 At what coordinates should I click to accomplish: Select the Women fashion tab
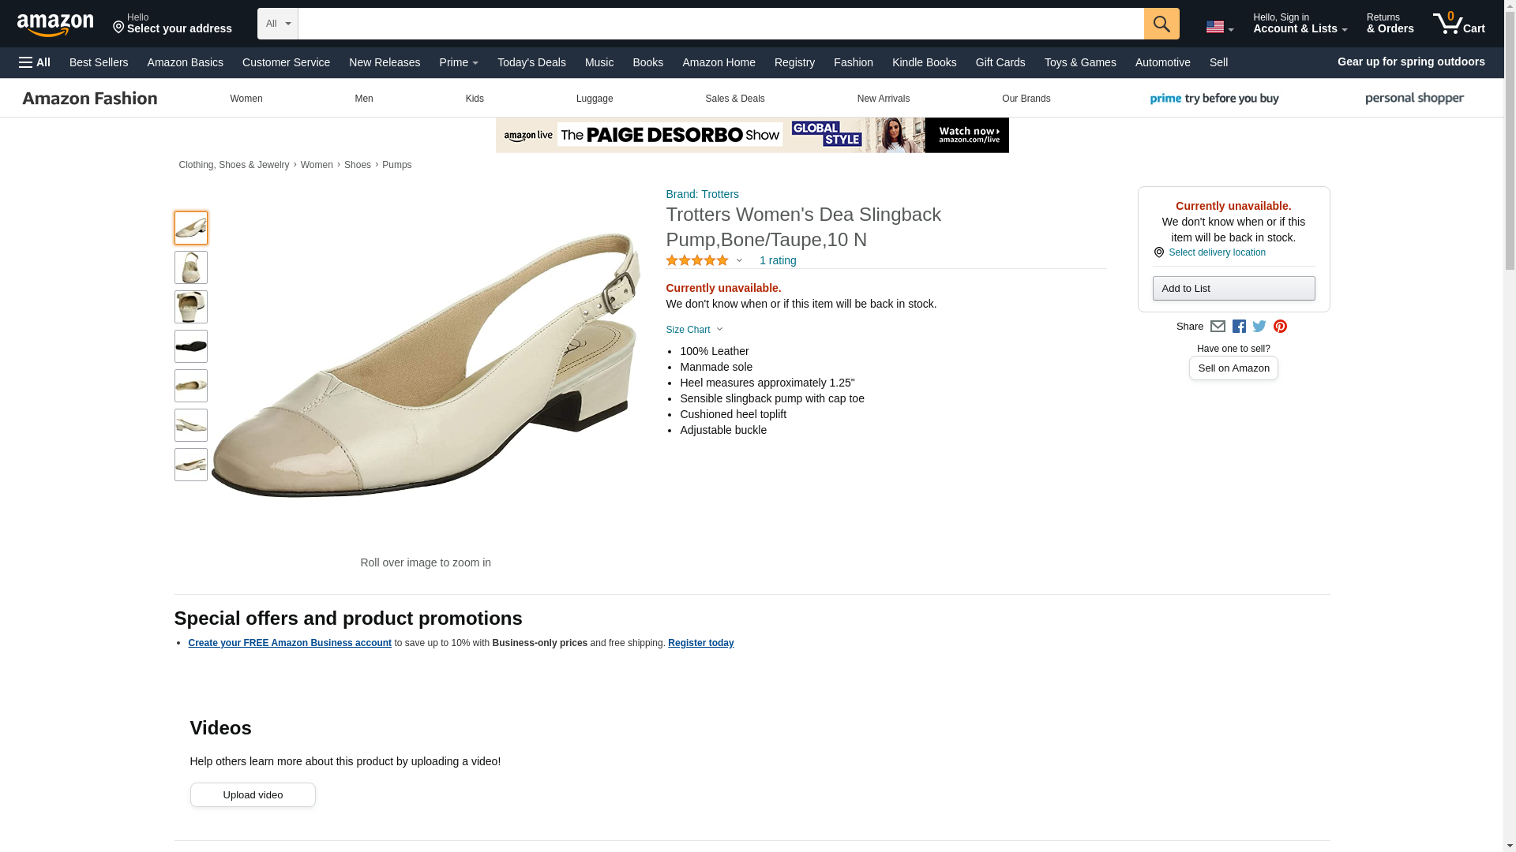[x=246, y=99]
